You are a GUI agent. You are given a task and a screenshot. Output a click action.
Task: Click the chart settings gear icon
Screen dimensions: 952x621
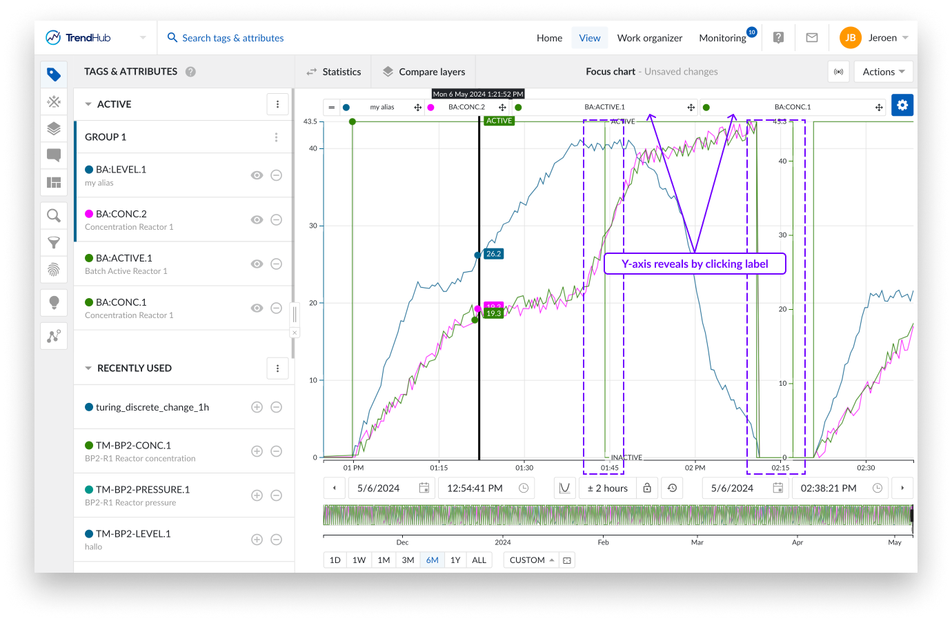coord(902,106)
